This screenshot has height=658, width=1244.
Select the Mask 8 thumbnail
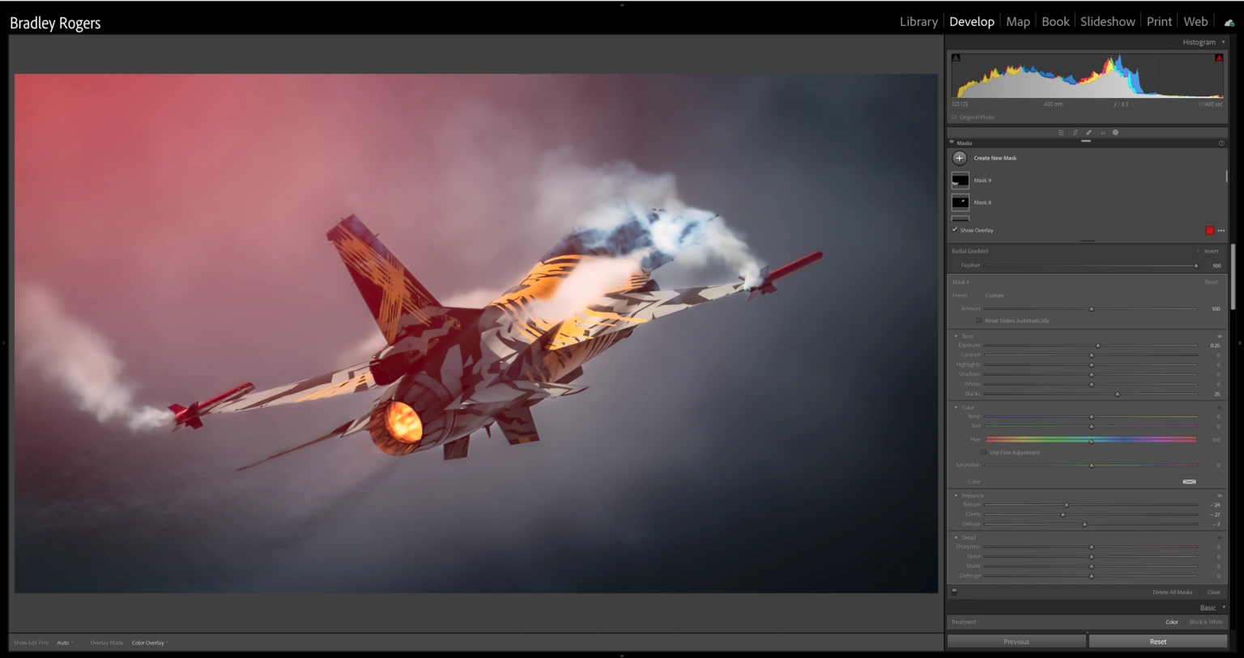tap(961, 202)
